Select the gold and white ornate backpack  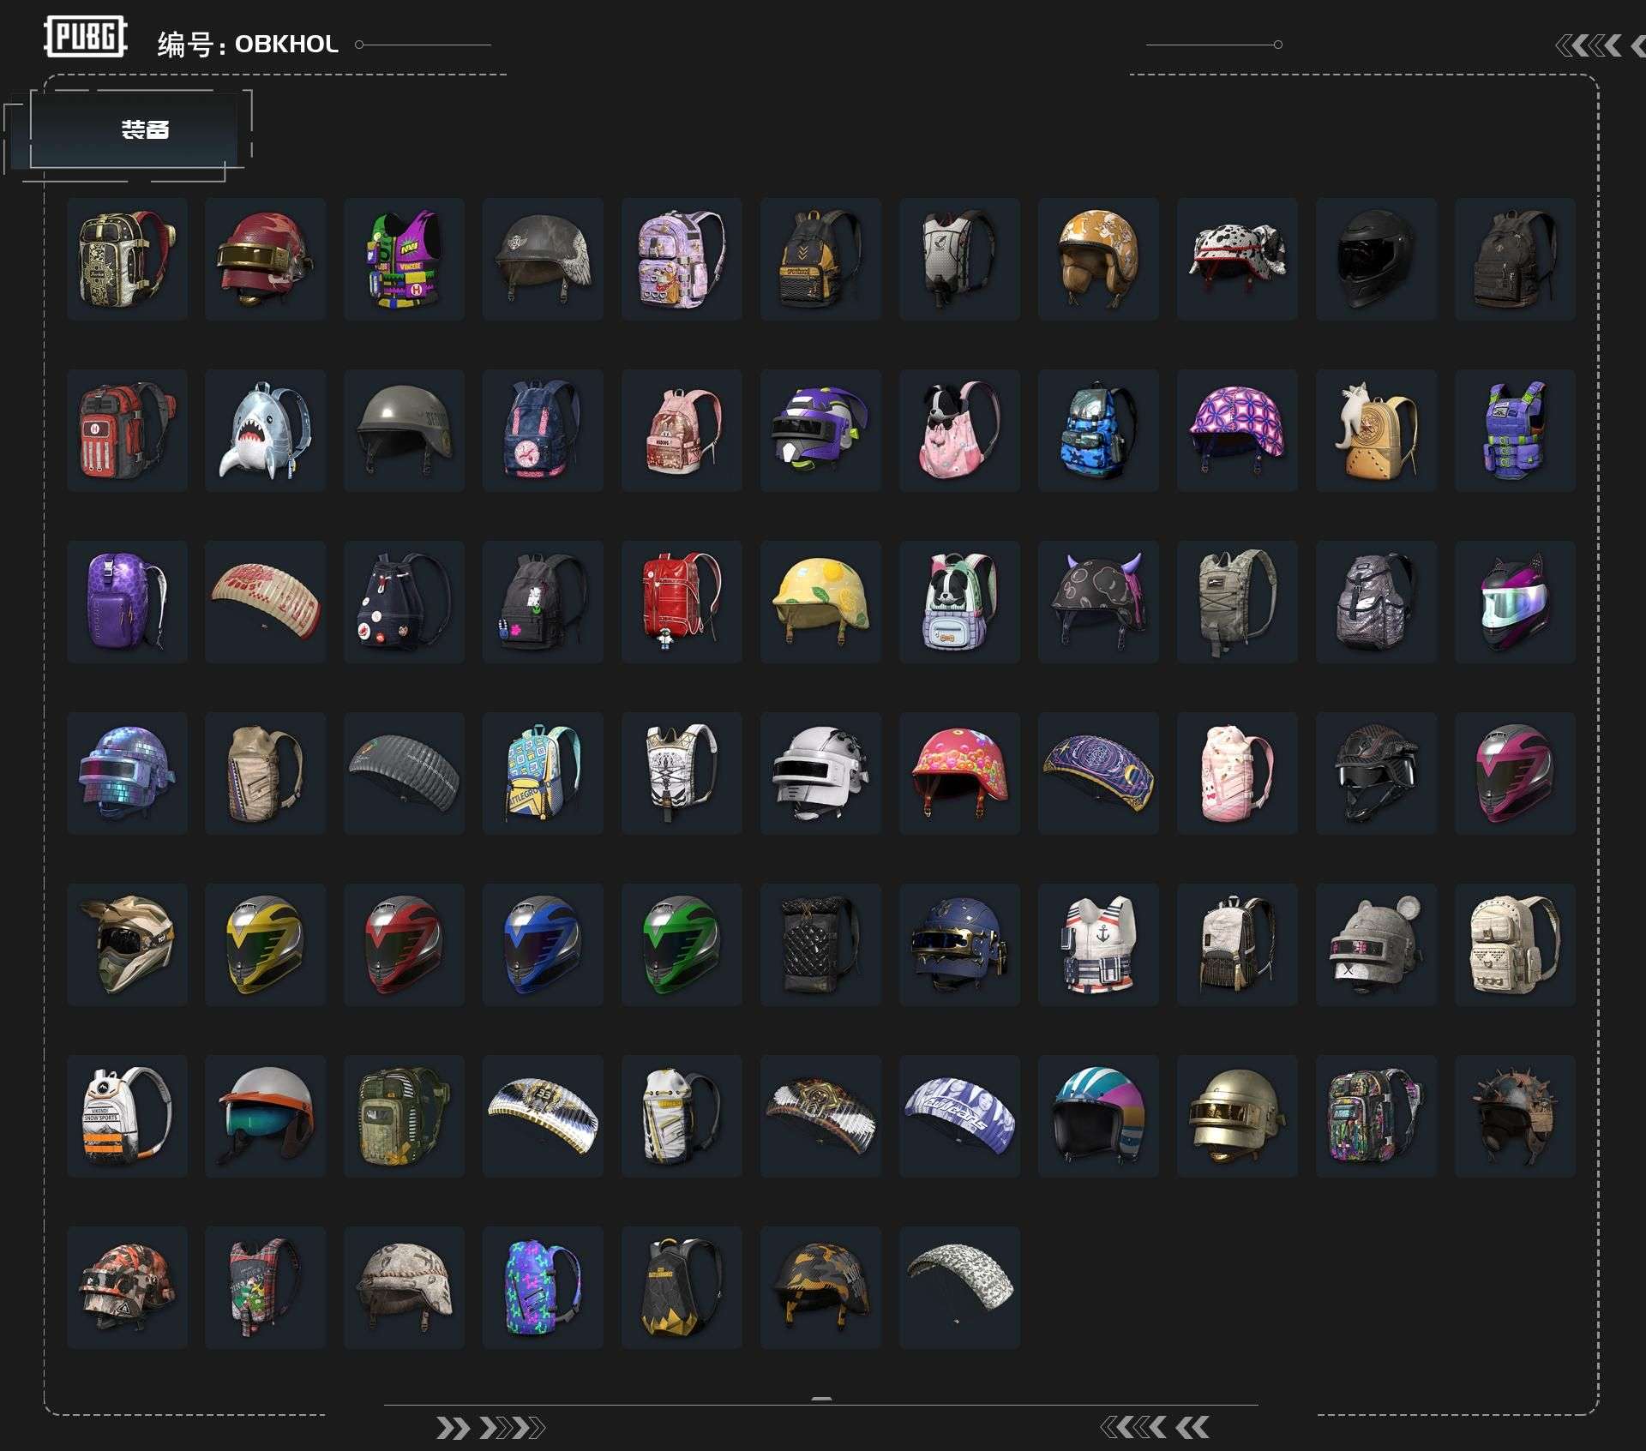[127, 259]
